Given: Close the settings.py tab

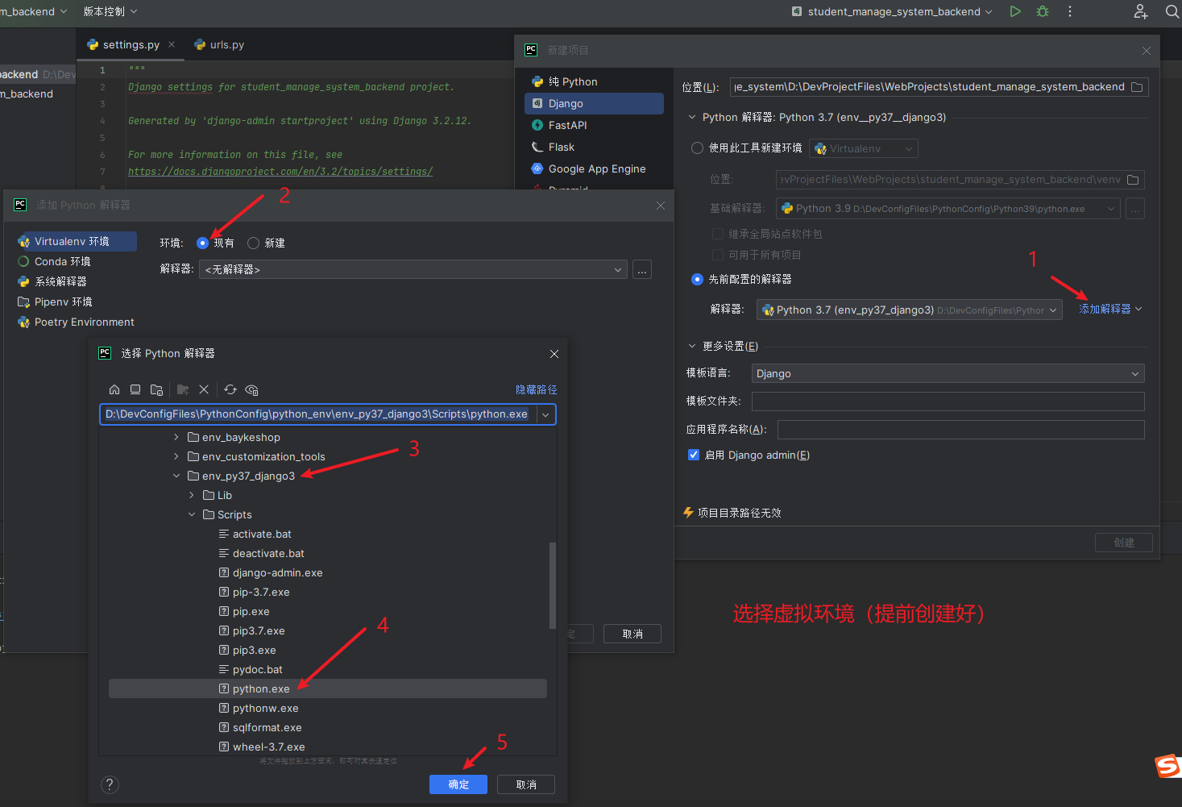Looking at the screenshot, I should (x=172, y=44).
